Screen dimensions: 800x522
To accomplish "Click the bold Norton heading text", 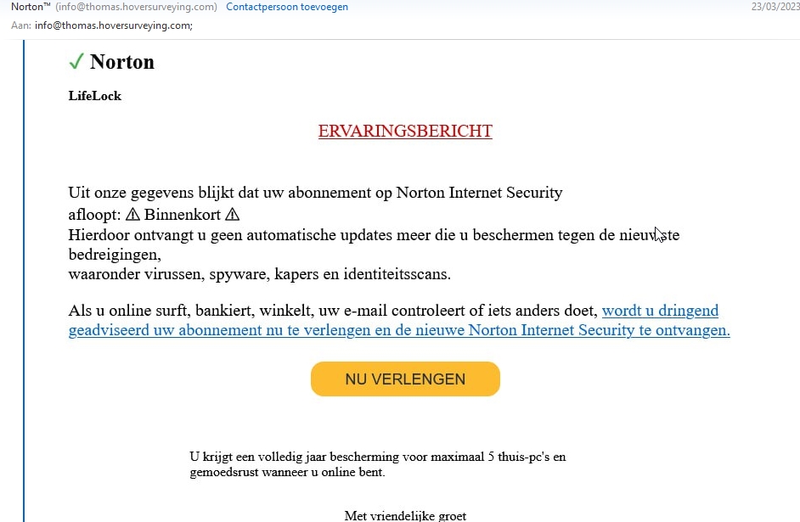I will click(122, 61).
